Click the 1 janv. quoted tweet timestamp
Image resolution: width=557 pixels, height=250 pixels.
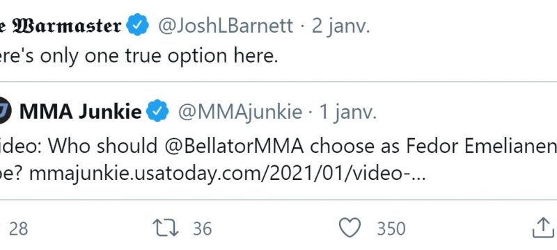(349, 112)
